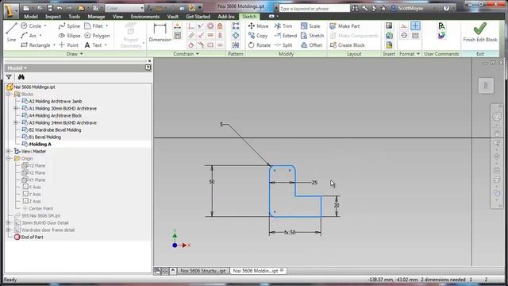Choose the Spline tool
The image size is (508, 286).
(69, 26)
